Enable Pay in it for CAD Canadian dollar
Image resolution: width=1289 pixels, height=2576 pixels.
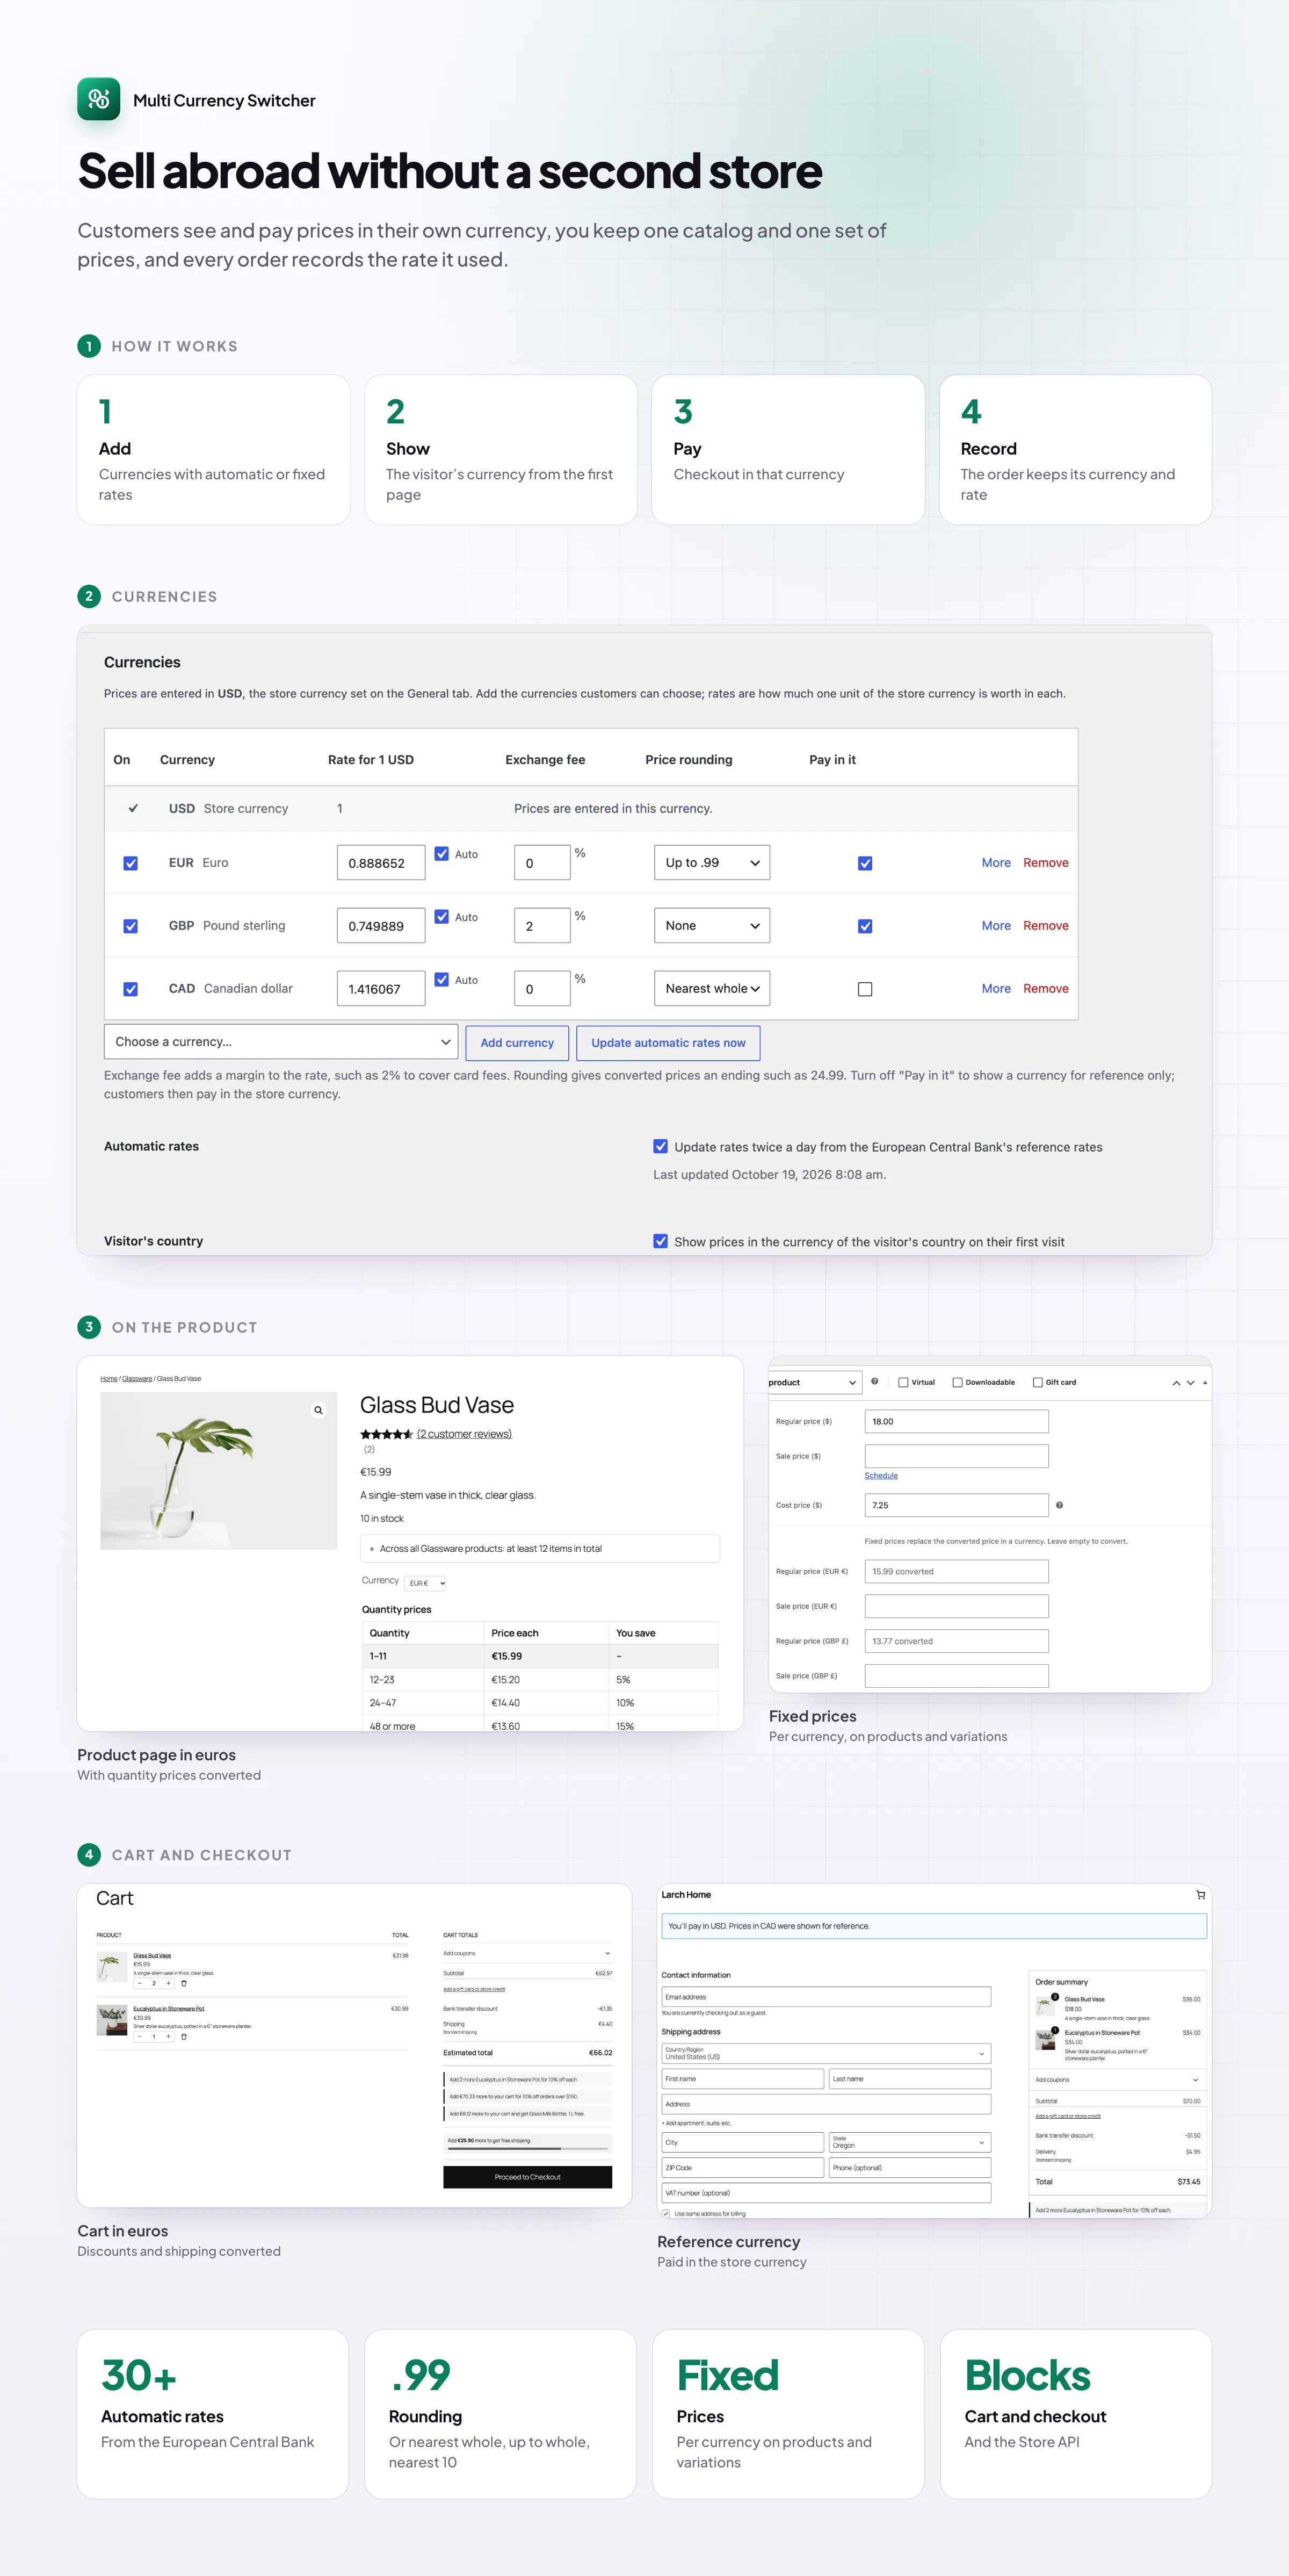tap(865, 989)
